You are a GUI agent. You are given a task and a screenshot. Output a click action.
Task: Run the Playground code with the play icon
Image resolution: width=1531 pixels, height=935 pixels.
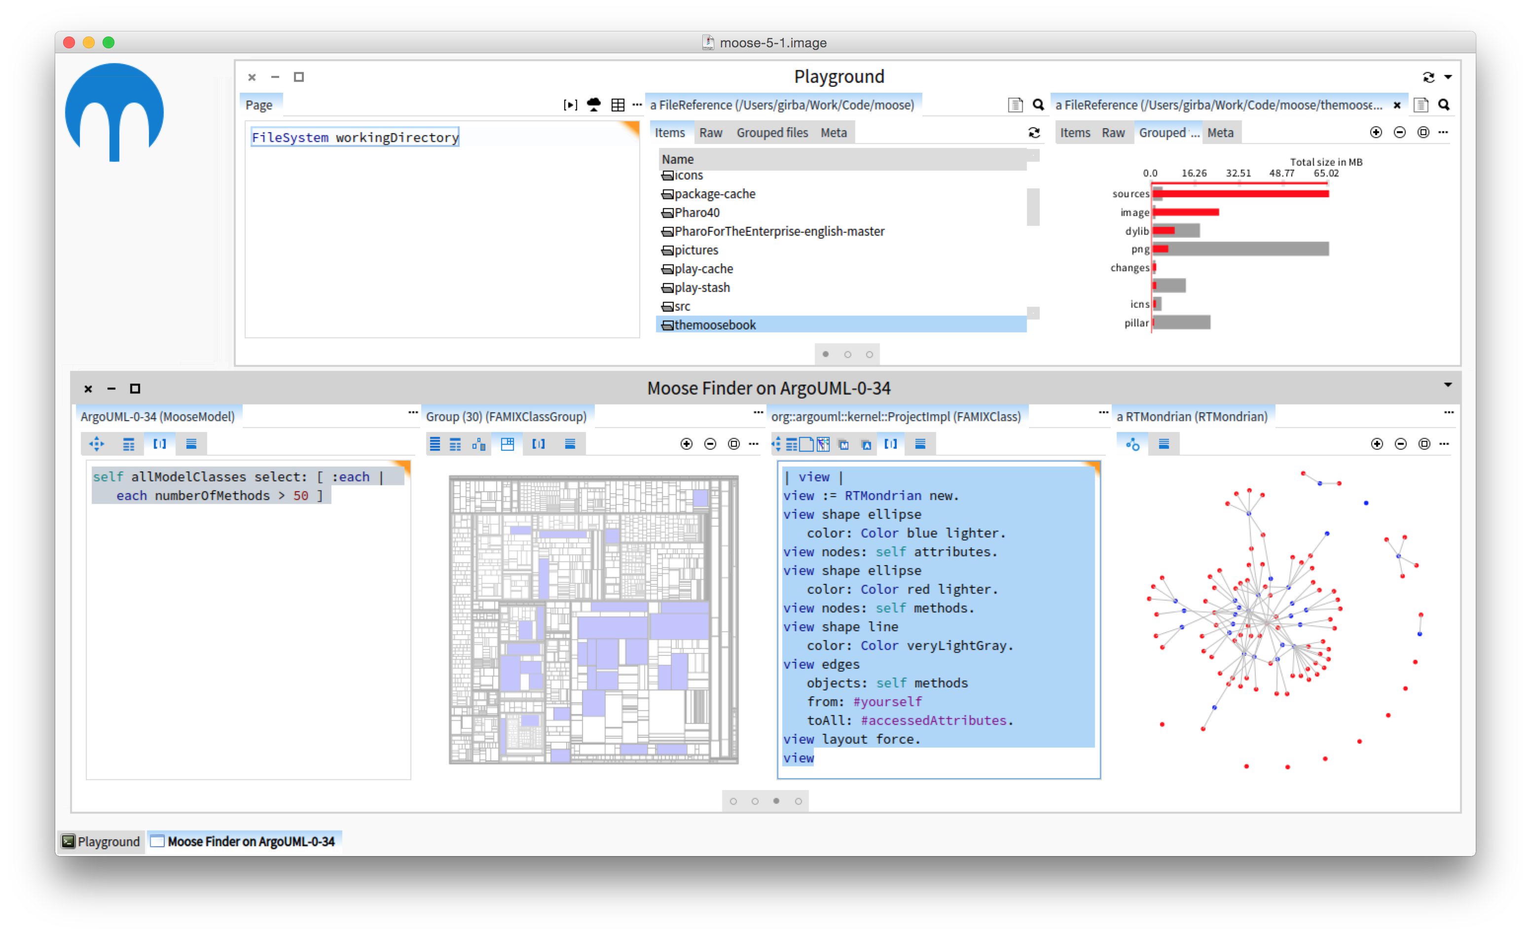(570, 105)
